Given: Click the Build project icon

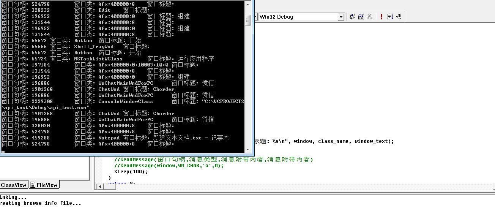Looking at the screenshot, I should (361, 17).
